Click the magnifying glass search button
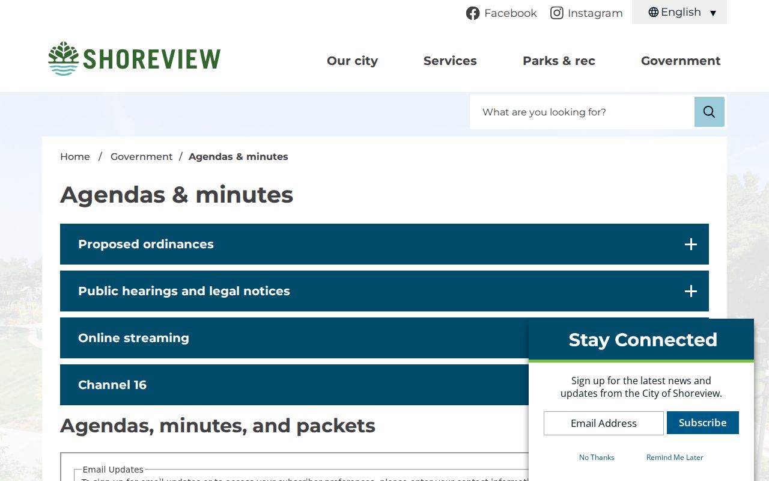Screen dimensions: 769x481 pos(710,112)
